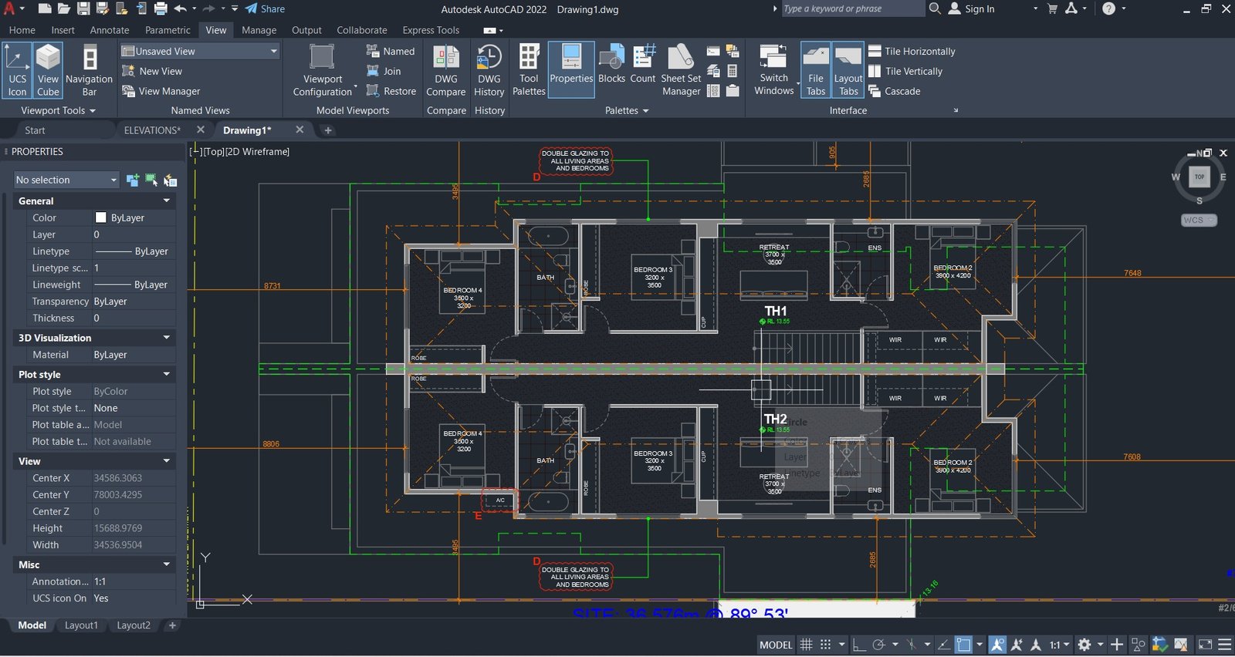1235x657 pixels.
Task: Click the New View button
Action: click(152, 71)
